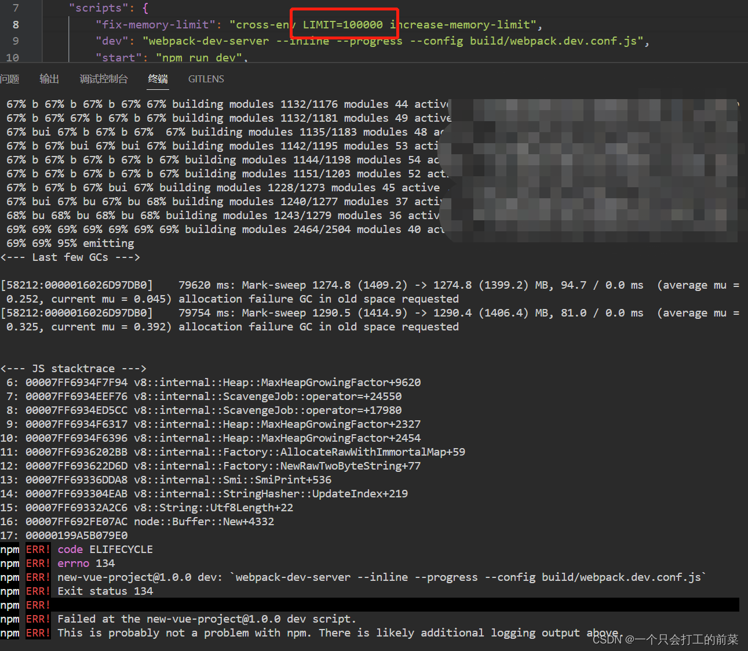Click stack frame 10 MaxHeapGrowingFactor+2454
This screenshot has height=651, width=748.
[x=210, y=438]
